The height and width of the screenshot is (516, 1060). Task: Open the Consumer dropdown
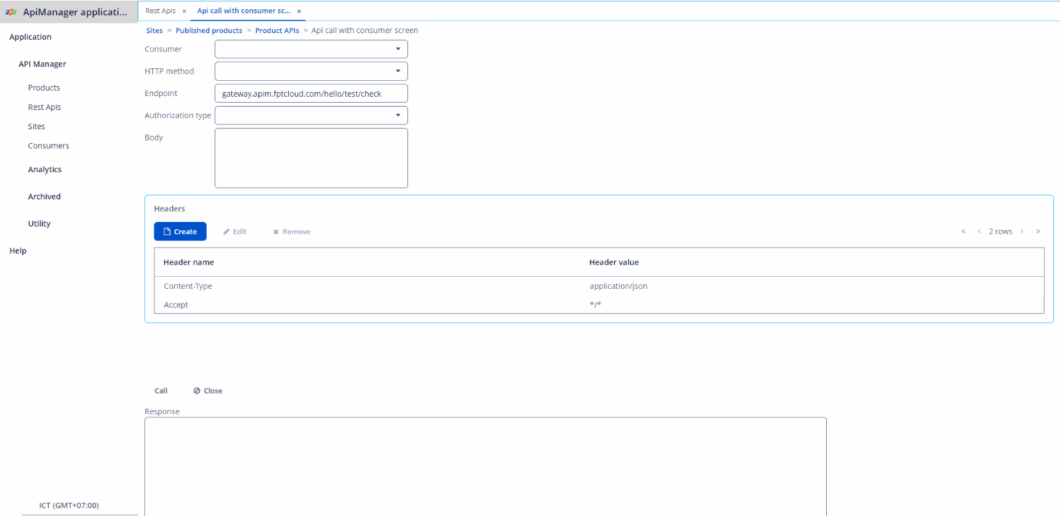click(311, 49)
